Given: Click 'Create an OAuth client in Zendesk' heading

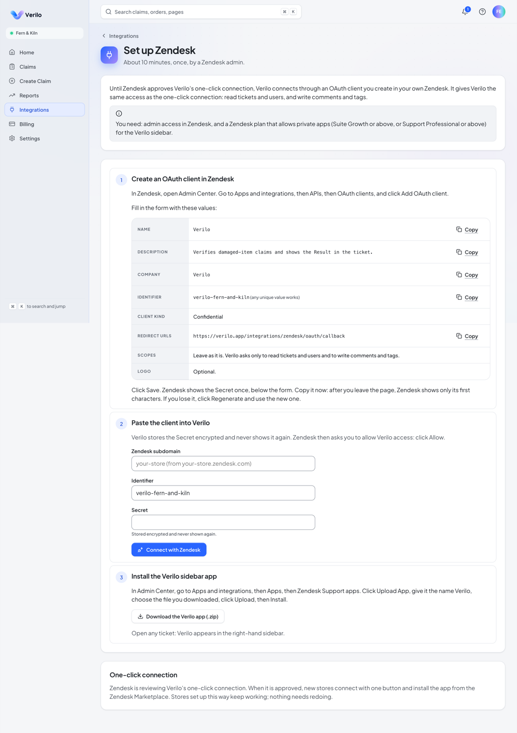Looking at the screenshot, I should 182,179.
